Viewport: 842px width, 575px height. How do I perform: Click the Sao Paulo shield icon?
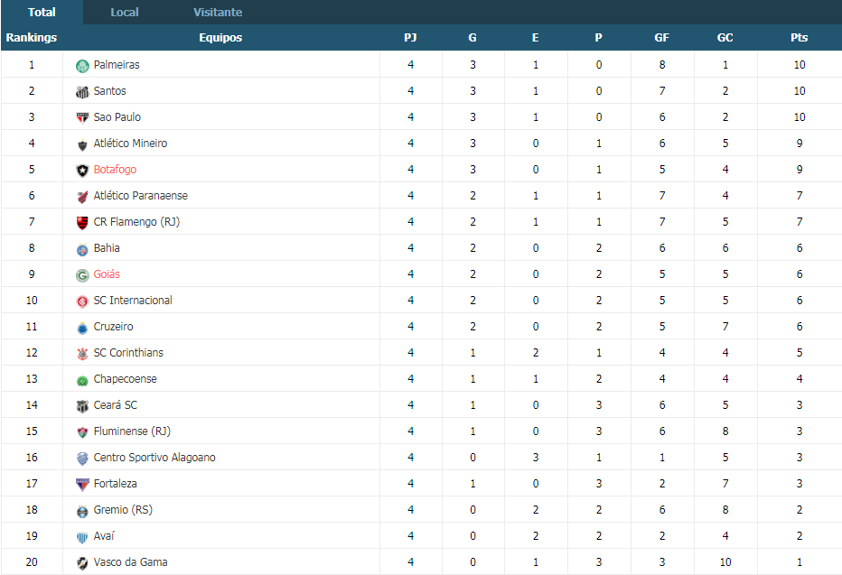(82, 118)
